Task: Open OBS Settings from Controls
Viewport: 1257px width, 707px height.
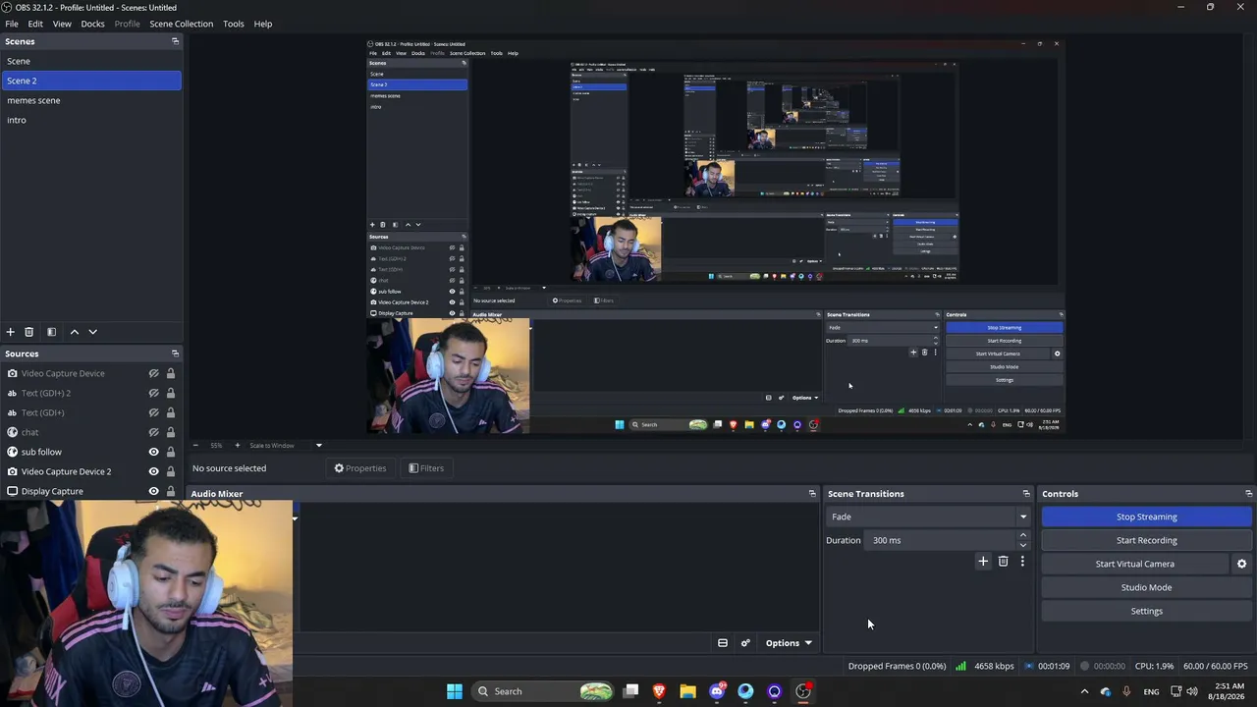Action: point(1146,611)
